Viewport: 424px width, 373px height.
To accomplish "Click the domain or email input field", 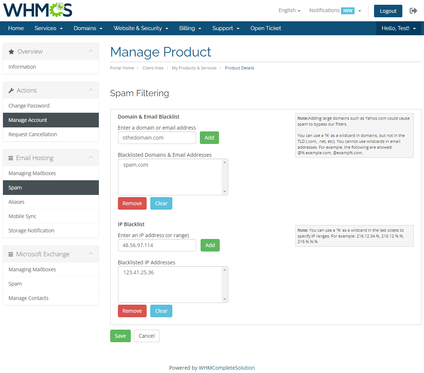I will tap(157, 138).
